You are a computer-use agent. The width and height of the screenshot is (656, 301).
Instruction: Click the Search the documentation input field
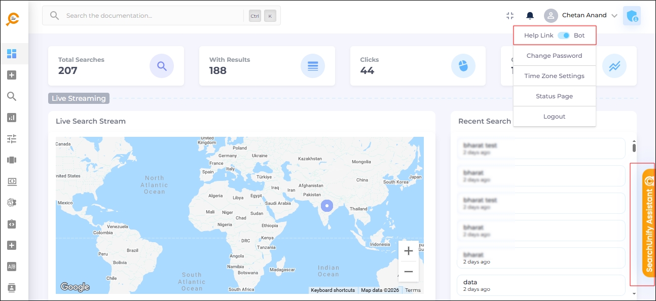coord(152,16)
